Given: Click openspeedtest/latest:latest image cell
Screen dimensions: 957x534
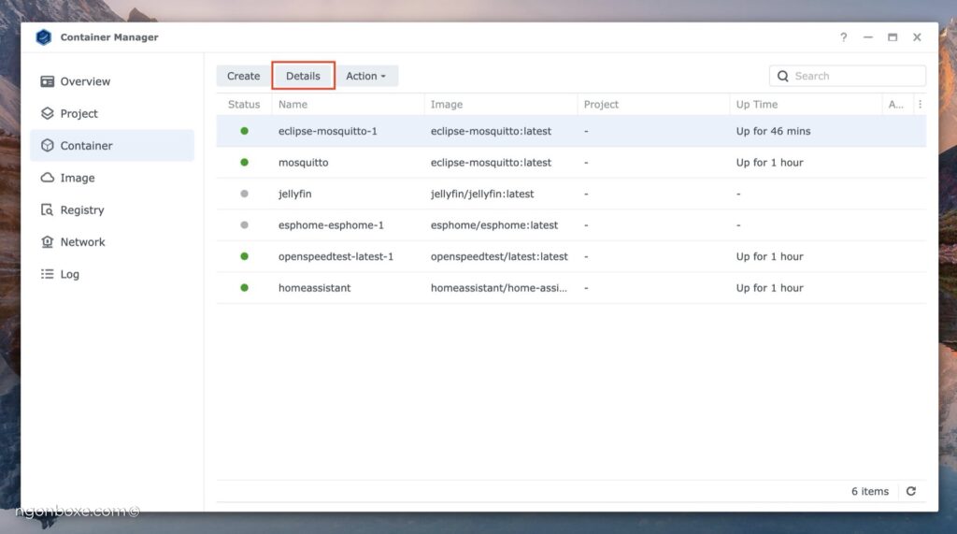Looking at the screenshot, I should (x=499, y=256).
